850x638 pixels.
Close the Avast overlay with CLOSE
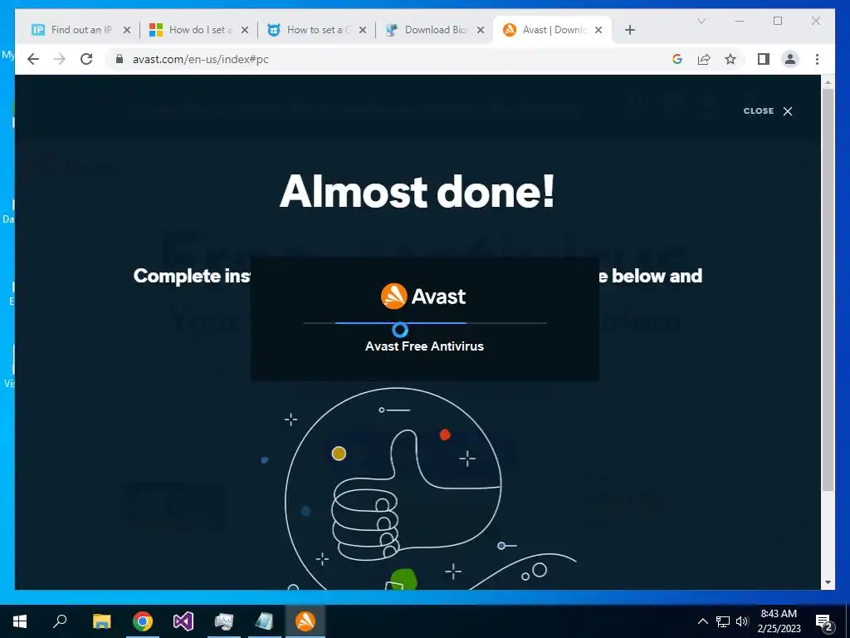coord(768,111)
